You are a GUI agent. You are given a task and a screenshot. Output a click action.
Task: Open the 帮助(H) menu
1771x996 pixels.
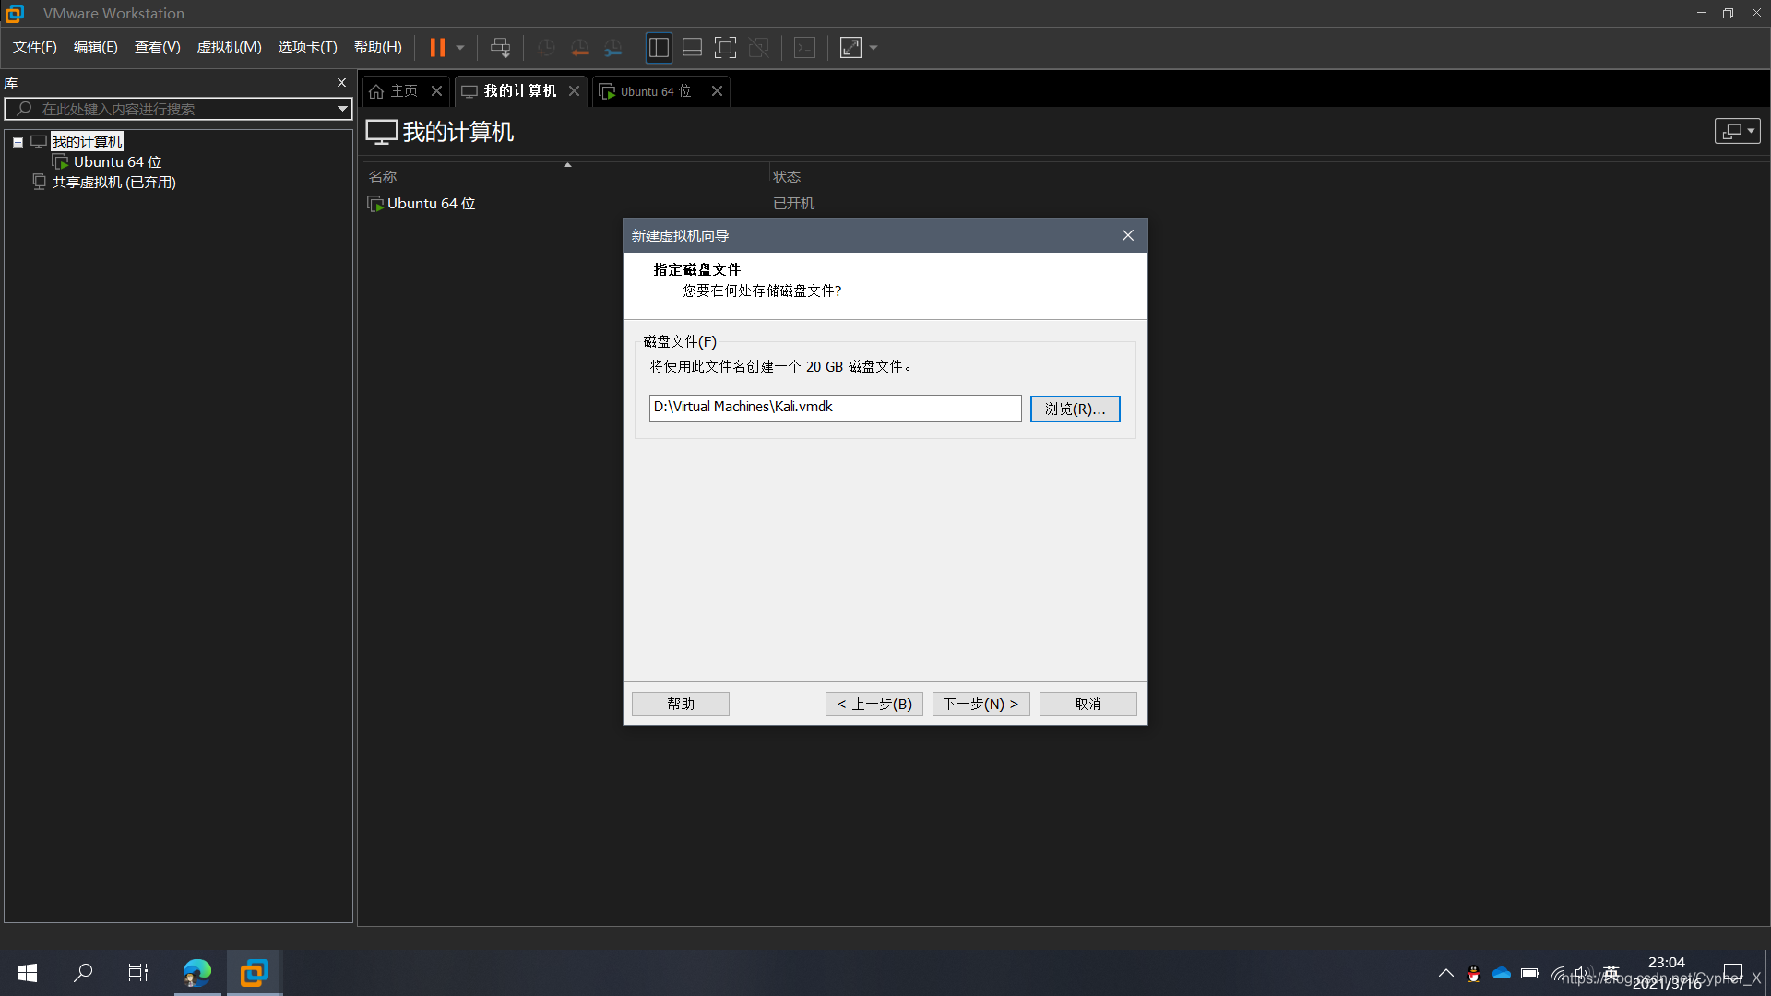pos(378,47)
